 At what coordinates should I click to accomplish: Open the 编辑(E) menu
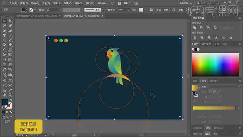pos(24,3)
